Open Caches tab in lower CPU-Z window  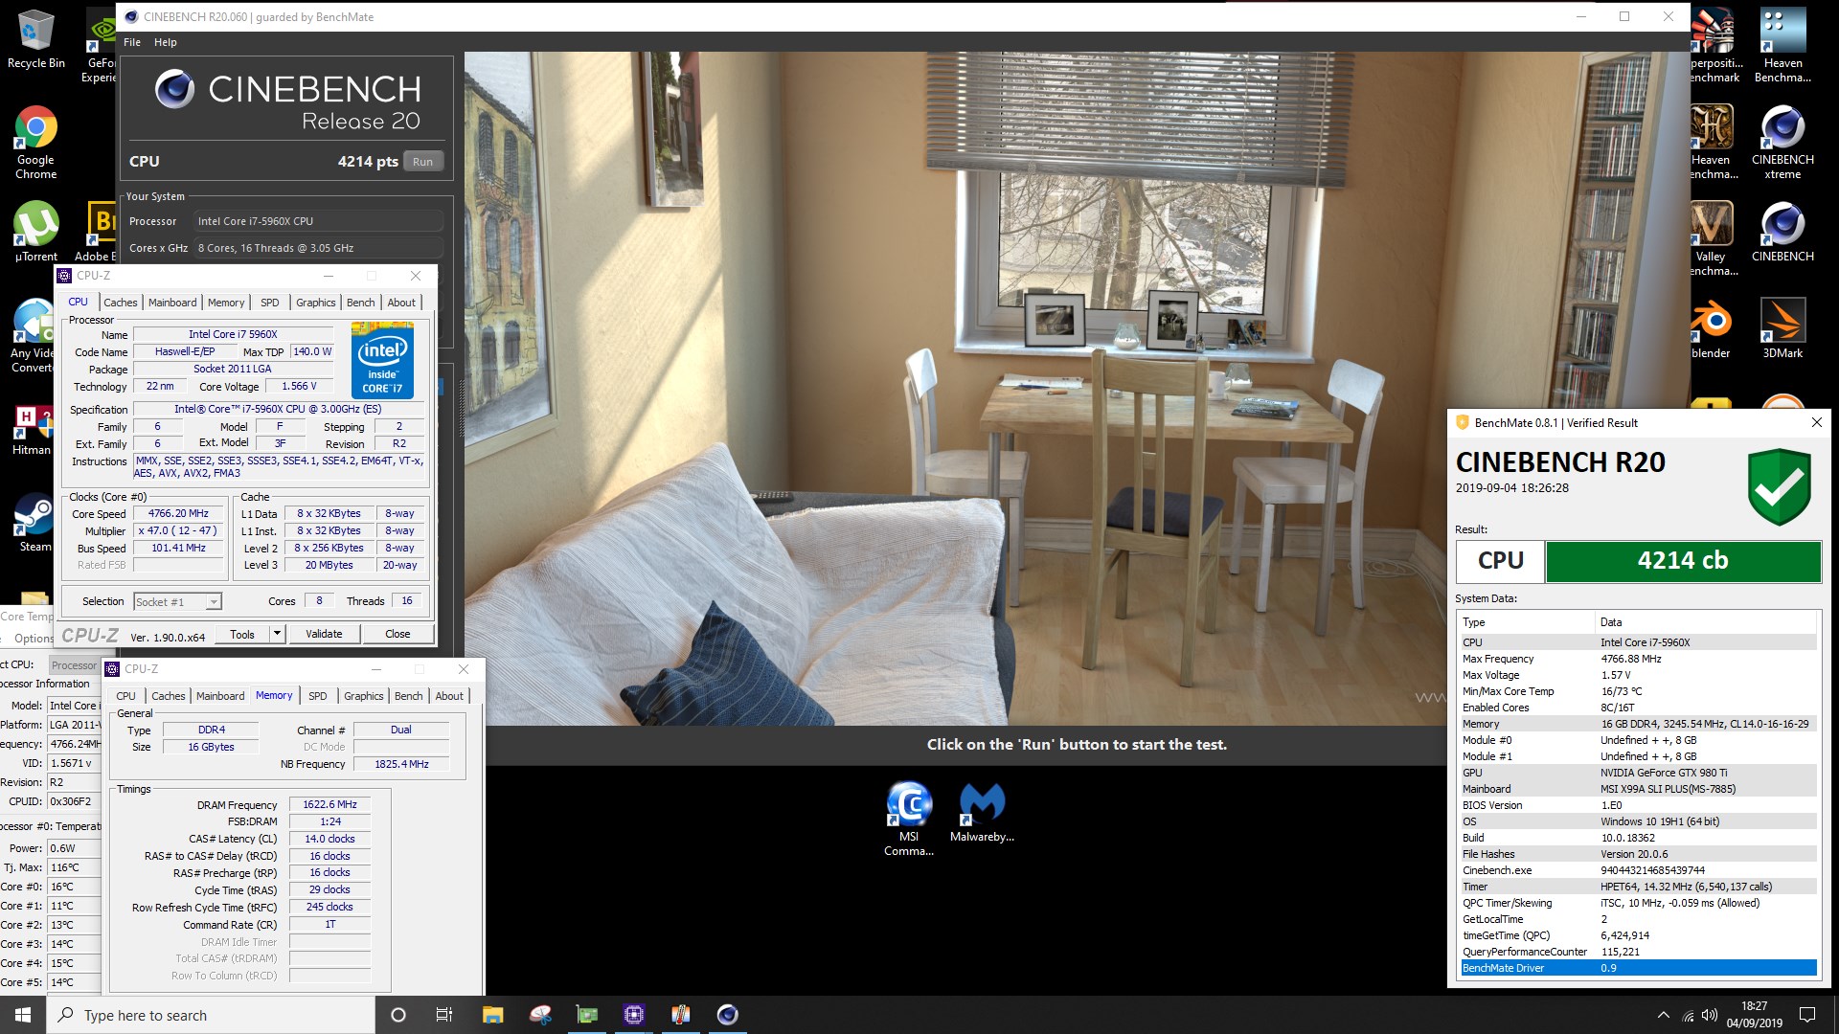[169, 696]
